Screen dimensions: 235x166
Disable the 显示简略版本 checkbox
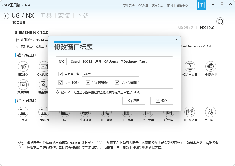pyautogui.click(x=88, y=82)
